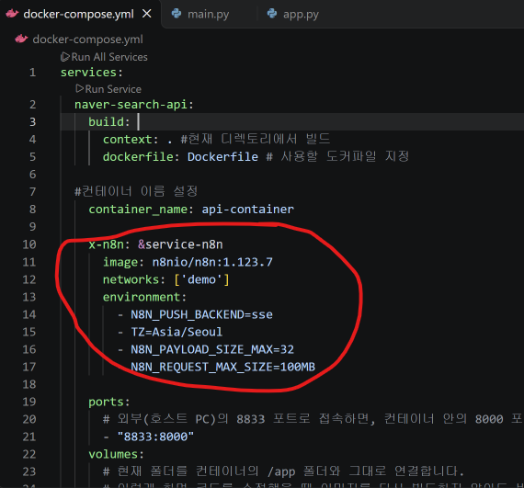This screenshot has width=524, height=488.
Task: Click the n8nio/n8n:1.123.7 image value
Action: pyautogui.click(x=212, y=262)
